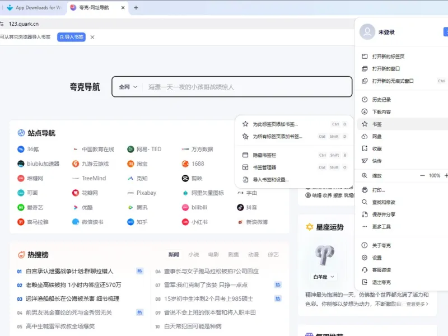Viewport: 448px width, 336px height.
Task: Click the 喜马拉雅 icon
Action: 21,222
